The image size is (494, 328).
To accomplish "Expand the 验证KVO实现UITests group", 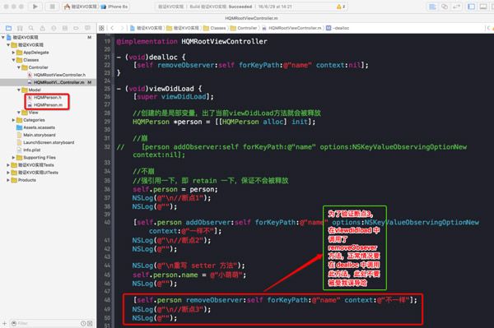I will [8, 173].
